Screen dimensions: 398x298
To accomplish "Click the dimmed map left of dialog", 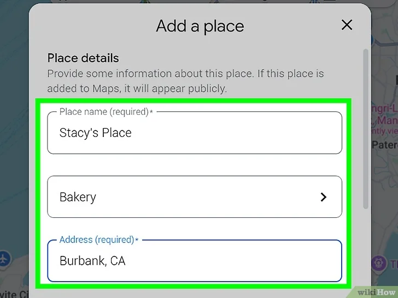I will [14, 127].
